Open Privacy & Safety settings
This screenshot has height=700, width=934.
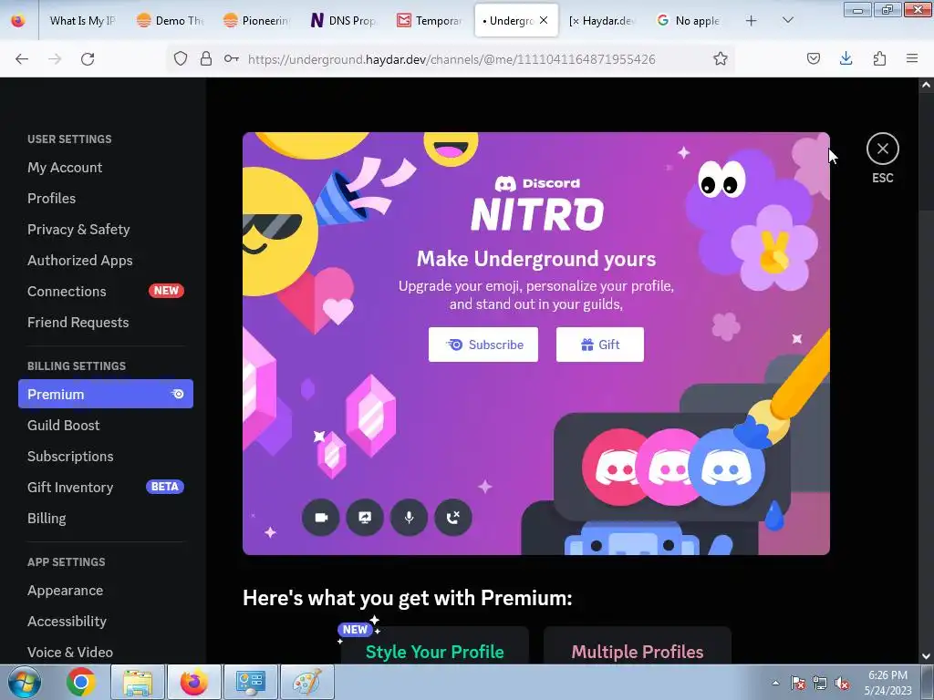click(x=106, y=229)
